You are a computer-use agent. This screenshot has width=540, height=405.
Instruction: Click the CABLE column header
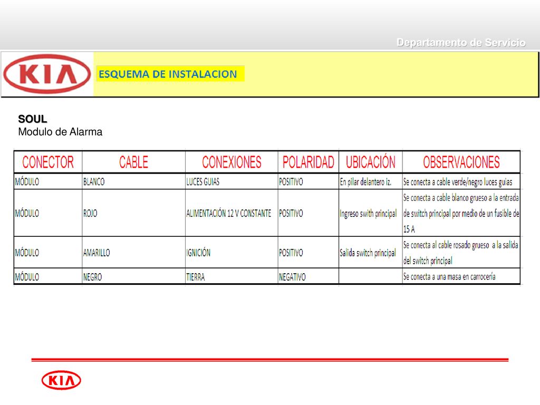[133, 162]
